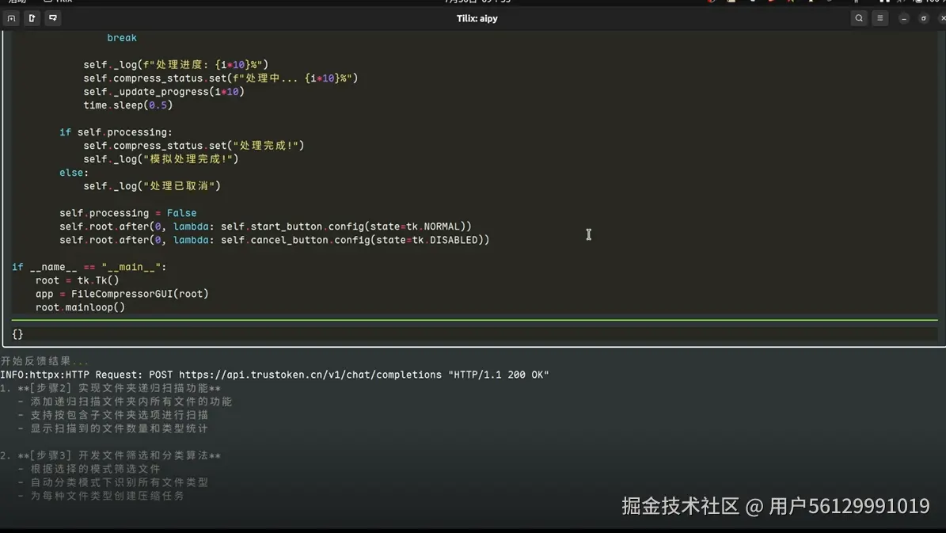The width and height of the screenshot is (946, 533).
Task: Click the '[步骤3] 开发文件筛选和分类算法' heading
Action: 120,455
